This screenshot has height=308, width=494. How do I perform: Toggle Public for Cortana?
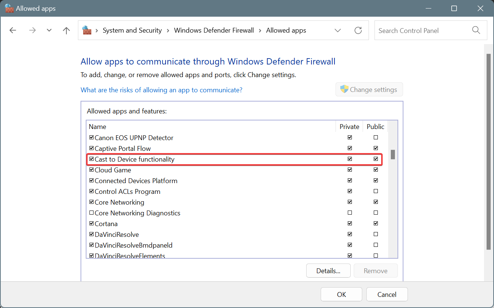376,223
